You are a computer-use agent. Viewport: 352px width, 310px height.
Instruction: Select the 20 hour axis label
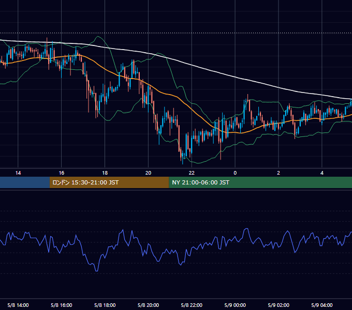pyautogui.click(x=148, y=173)
